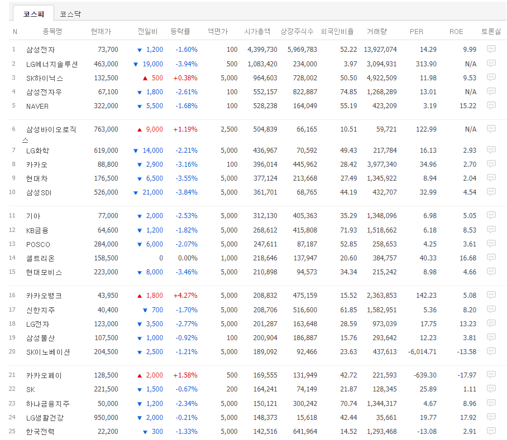Open the LG화학 stock link
This screenshot has width=507, height=440.
(x=37, y=151)
